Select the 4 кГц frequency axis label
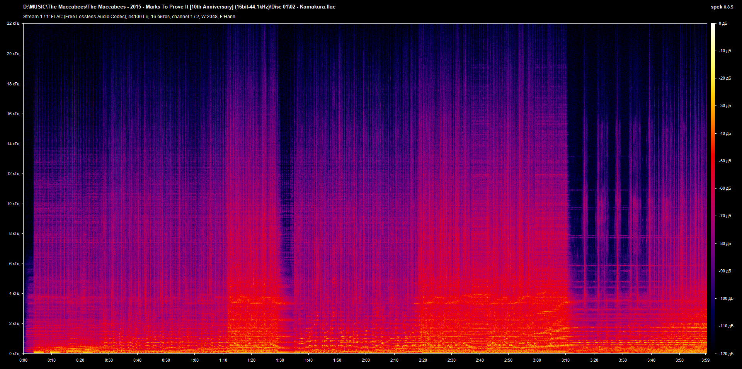This screenshot has height=369, width=742. (14, 294)
